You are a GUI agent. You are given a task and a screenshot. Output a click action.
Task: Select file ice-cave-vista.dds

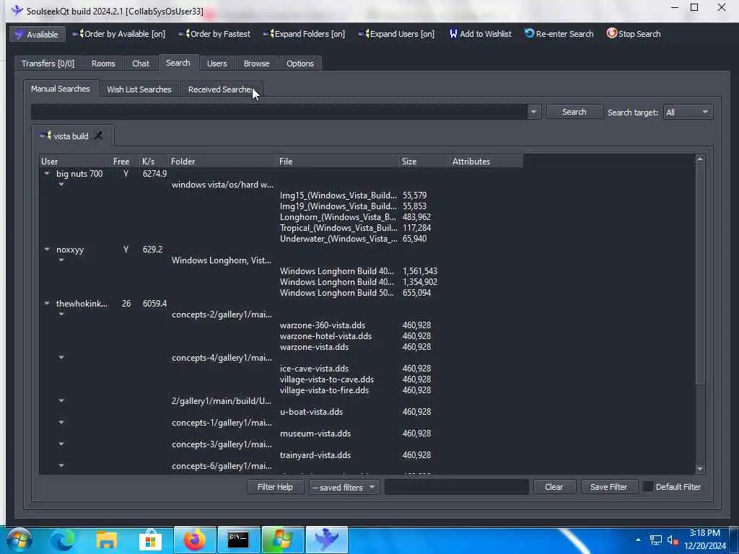[x=315, y=369]
